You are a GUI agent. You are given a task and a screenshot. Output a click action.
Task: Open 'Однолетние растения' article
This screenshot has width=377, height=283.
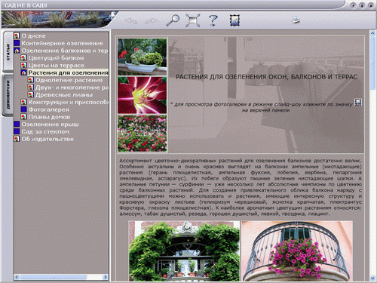click(69, 80)
